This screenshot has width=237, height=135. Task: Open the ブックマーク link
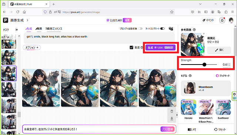click(223, 76)
